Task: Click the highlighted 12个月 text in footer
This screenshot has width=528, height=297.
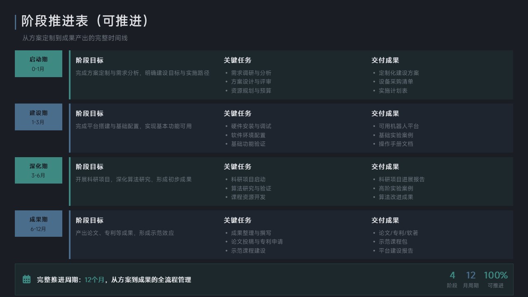Action: click(94, 280)
